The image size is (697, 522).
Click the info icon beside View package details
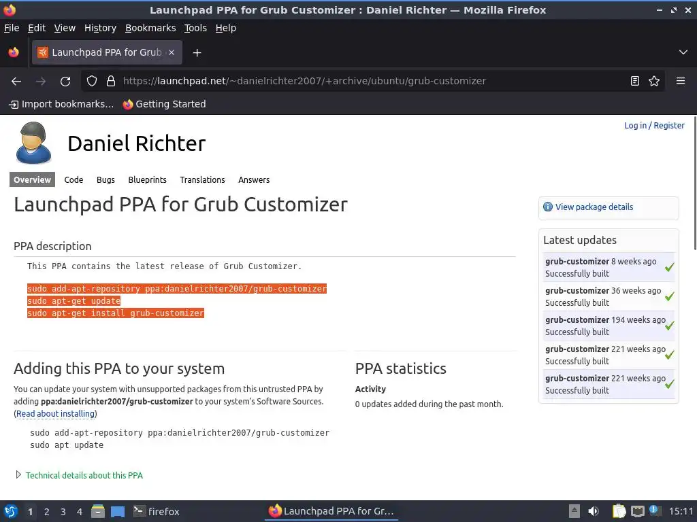tap(548, 207)
